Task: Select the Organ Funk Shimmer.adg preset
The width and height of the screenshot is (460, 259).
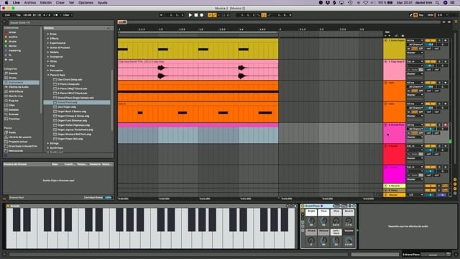Action: [72, 120]
